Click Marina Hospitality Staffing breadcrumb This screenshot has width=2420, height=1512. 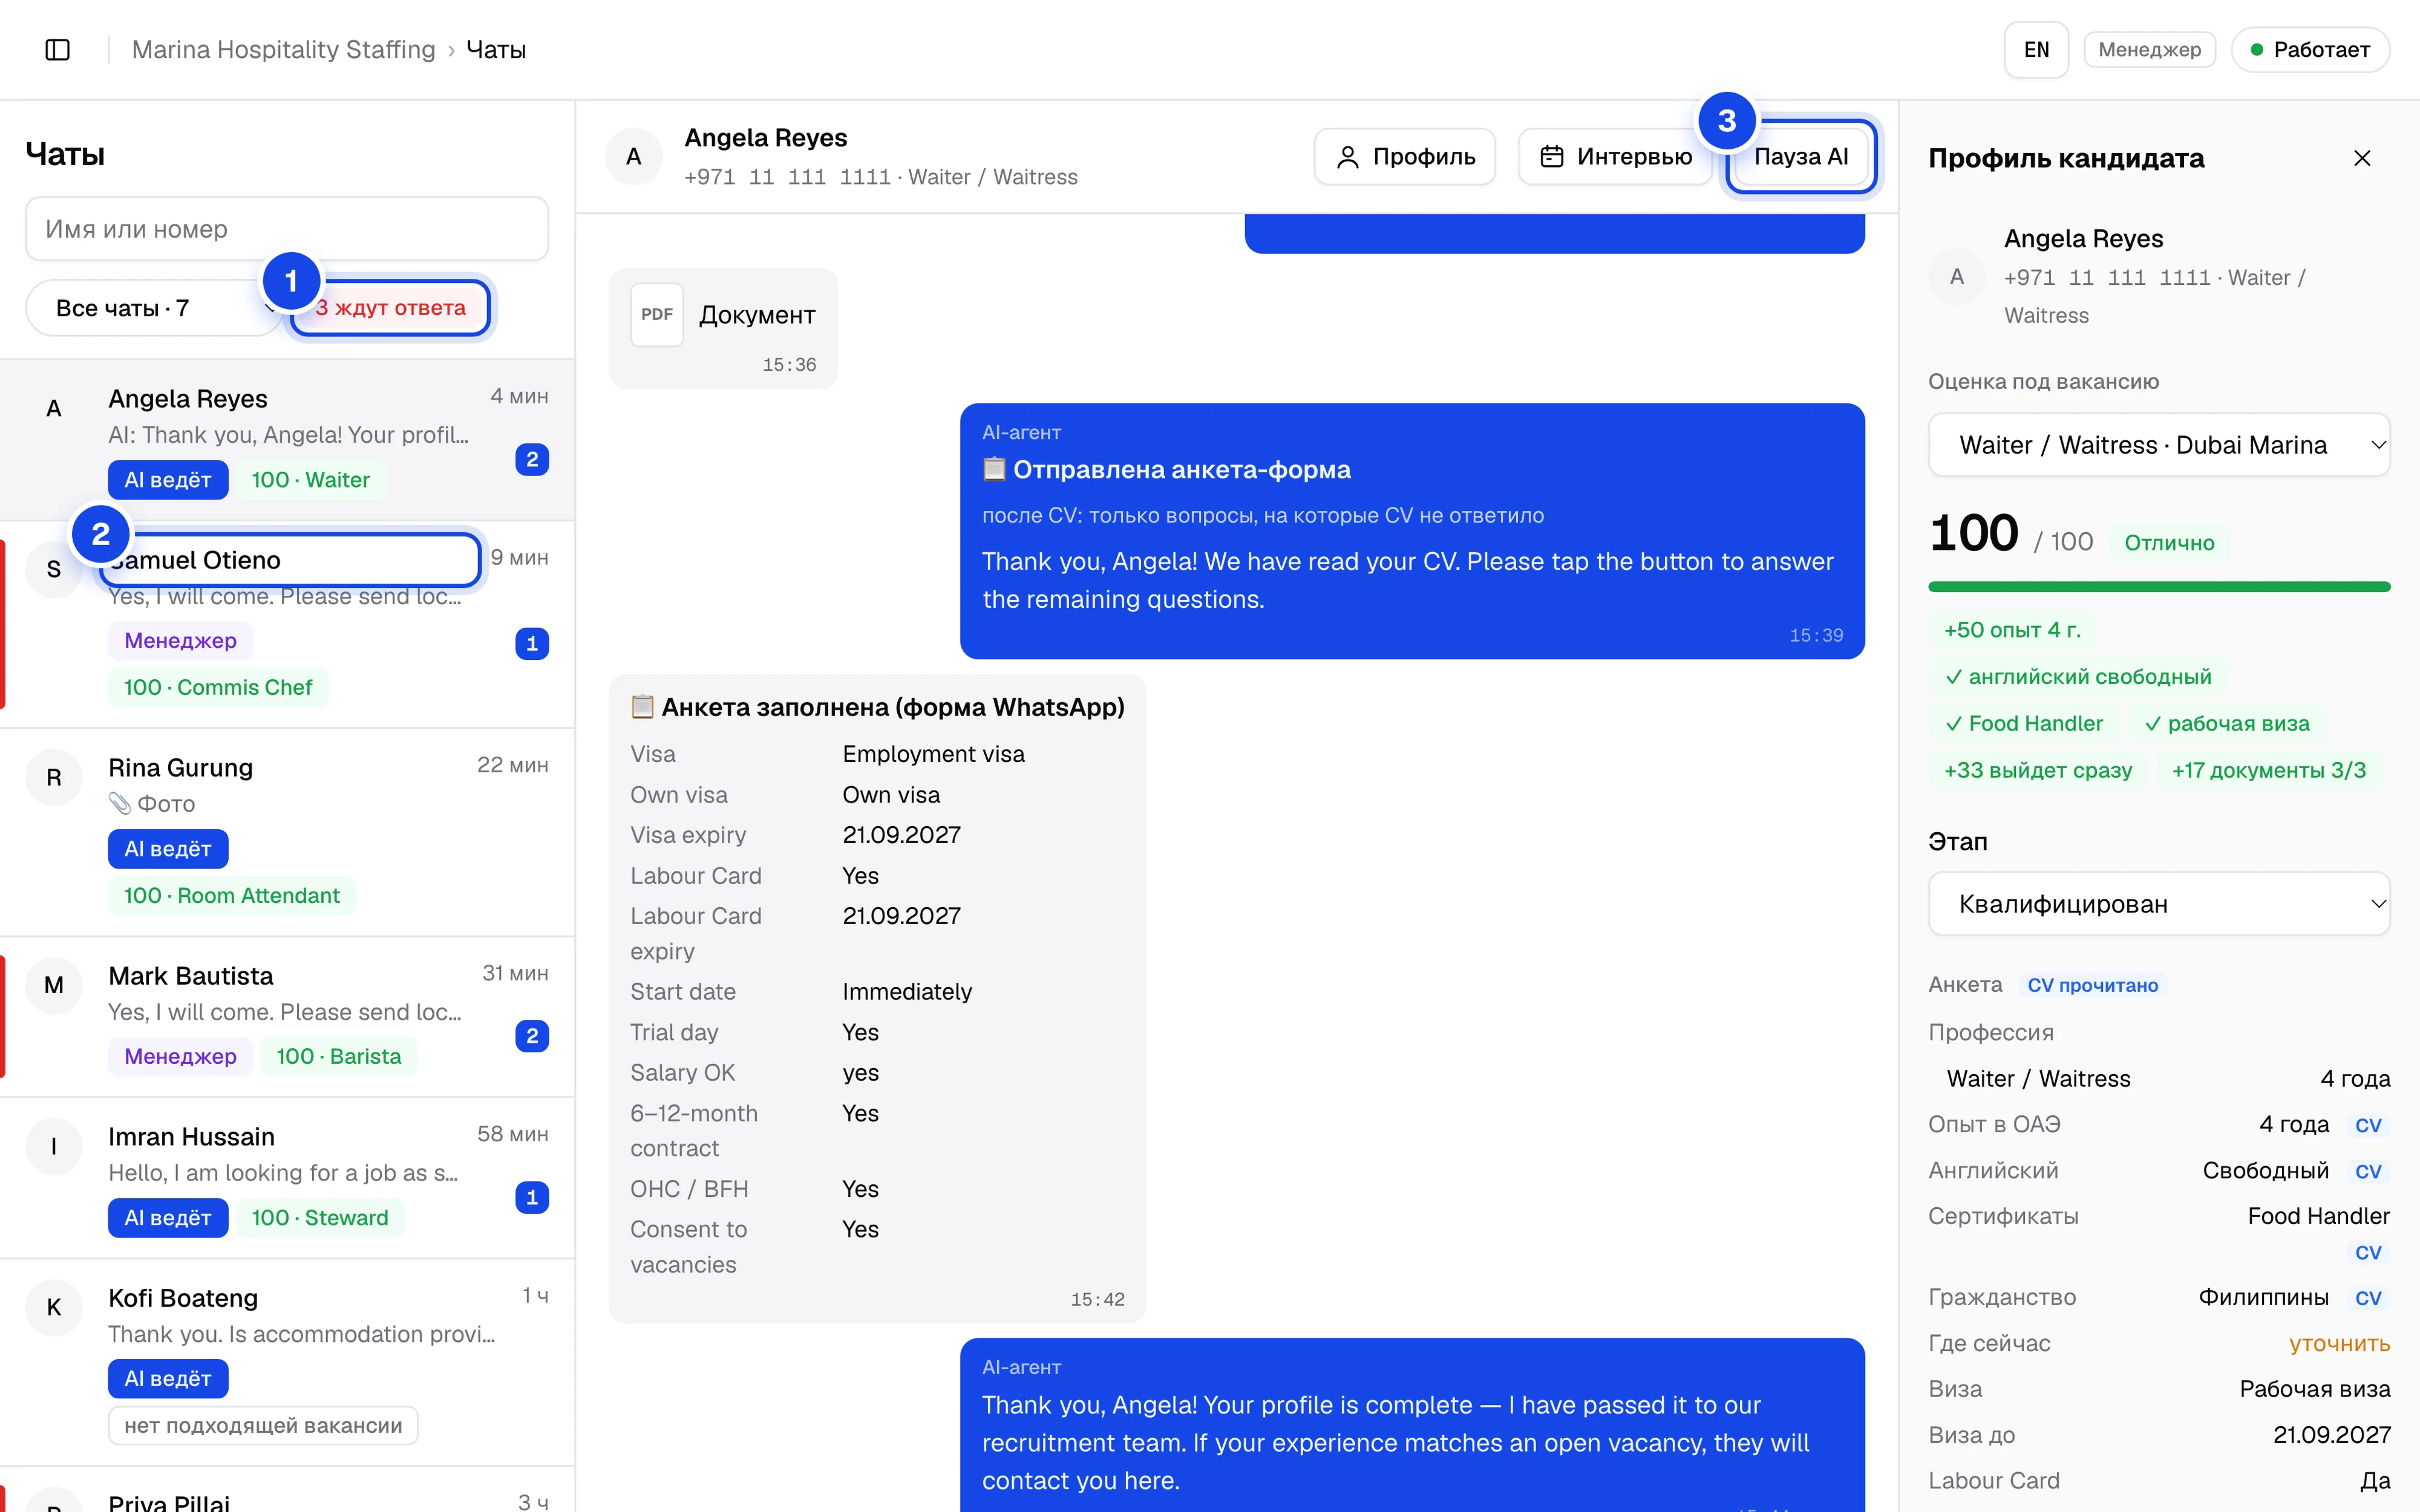click(x=284, y=50)
